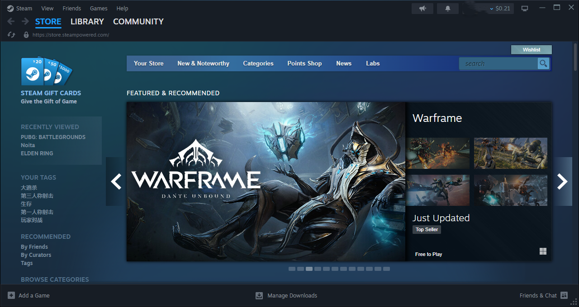
Task: Open the News tab
Action: [344, 63]
